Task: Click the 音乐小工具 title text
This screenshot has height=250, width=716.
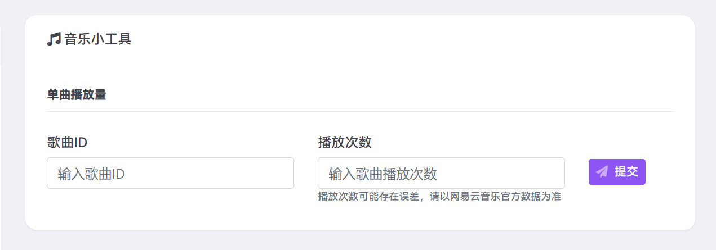Action: [x=97, y=39]
